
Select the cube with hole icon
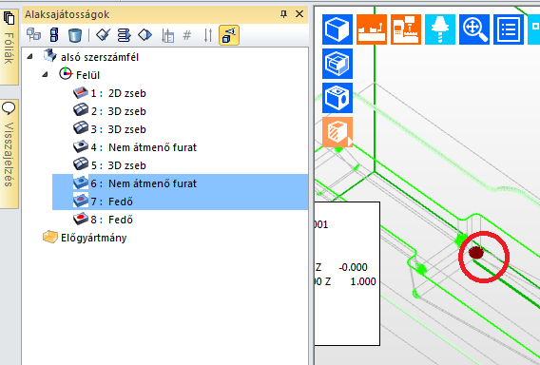pos(337,98)
